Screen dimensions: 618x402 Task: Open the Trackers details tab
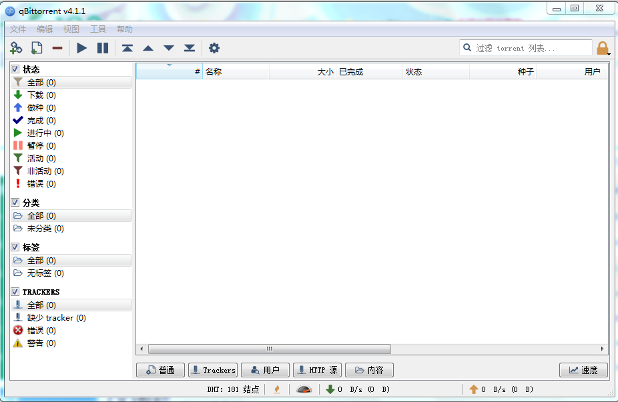213,370
